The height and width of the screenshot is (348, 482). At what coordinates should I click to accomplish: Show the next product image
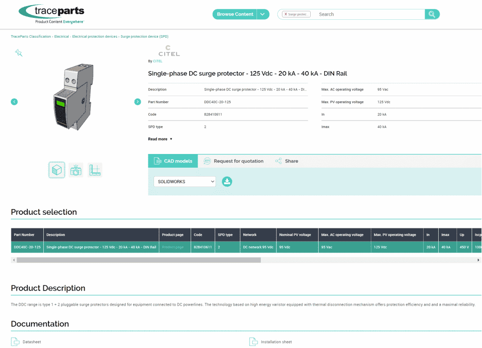pyautogui.click(x=137, y=102)
